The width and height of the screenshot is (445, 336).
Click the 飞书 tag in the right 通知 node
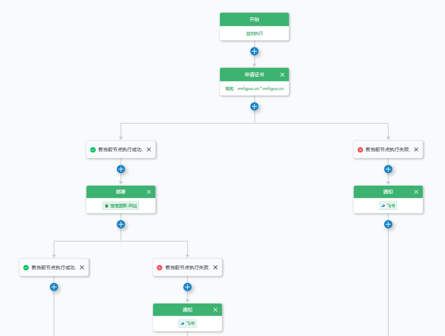point(388,206)
